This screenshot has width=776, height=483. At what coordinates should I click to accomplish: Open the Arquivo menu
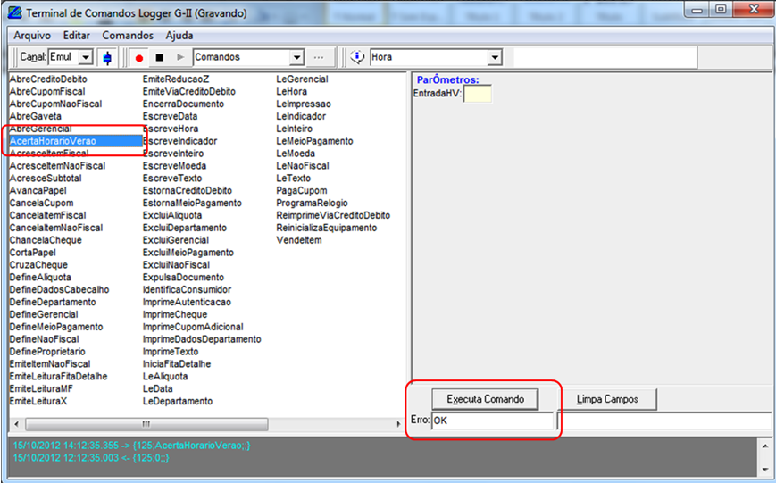(32, 35)
